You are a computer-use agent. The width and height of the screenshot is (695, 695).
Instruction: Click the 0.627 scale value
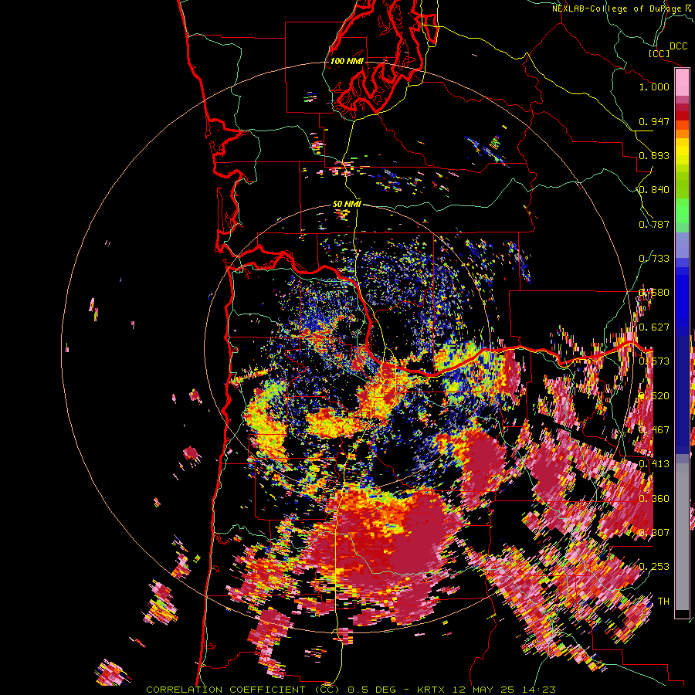[654, 327]
